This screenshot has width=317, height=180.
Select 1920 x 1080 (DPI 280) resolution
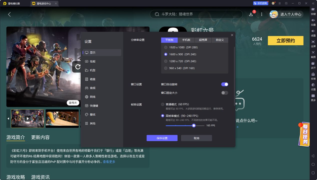point(181,47)
